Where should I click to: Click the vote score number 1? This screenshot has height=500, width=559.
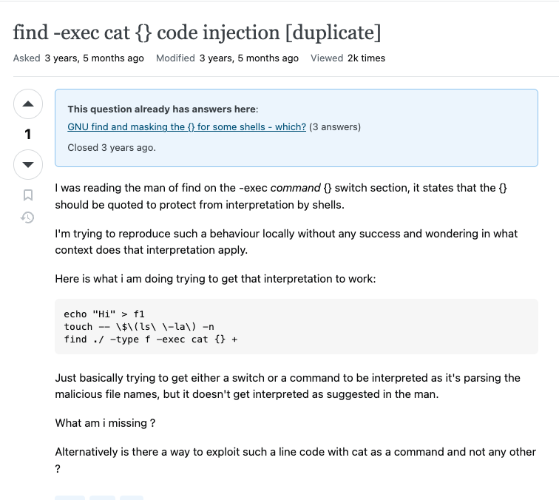coord(28,134)
